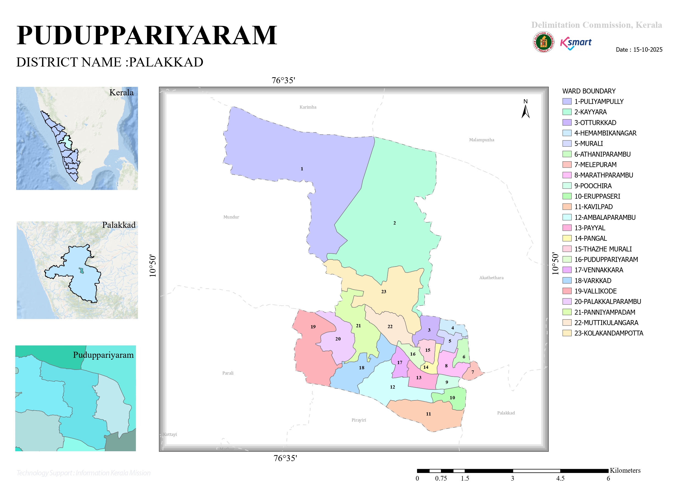The width and height of the screenshot is (682, 482).
Task: Click ward 19 label on the map
Action: pyautogui.click(x=313, y=327)
